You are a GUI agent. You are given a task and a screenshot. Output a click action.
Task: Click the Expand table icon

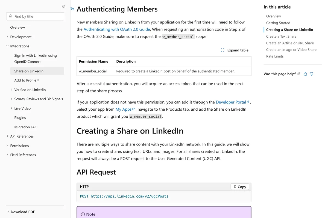point(222,50)
